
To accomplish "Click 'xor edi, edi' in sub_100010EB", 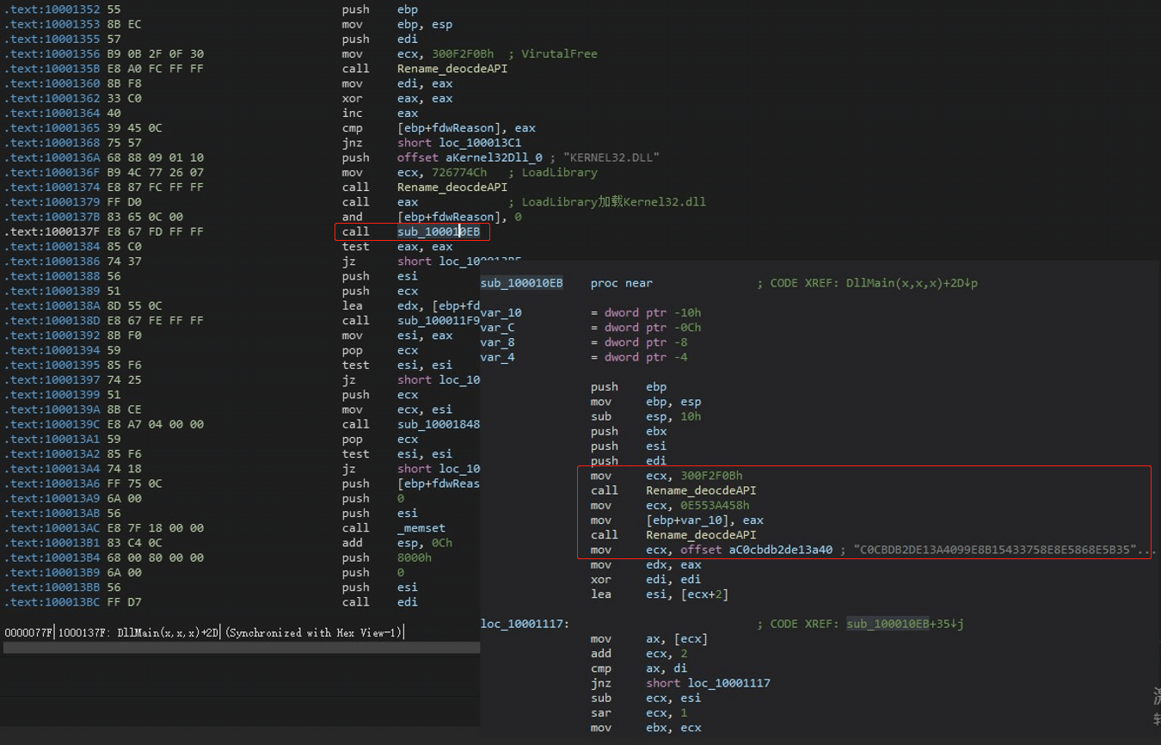I will tap(646, 579).
